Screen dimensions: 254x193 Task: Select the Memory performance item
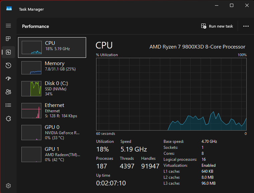point(52,68)
